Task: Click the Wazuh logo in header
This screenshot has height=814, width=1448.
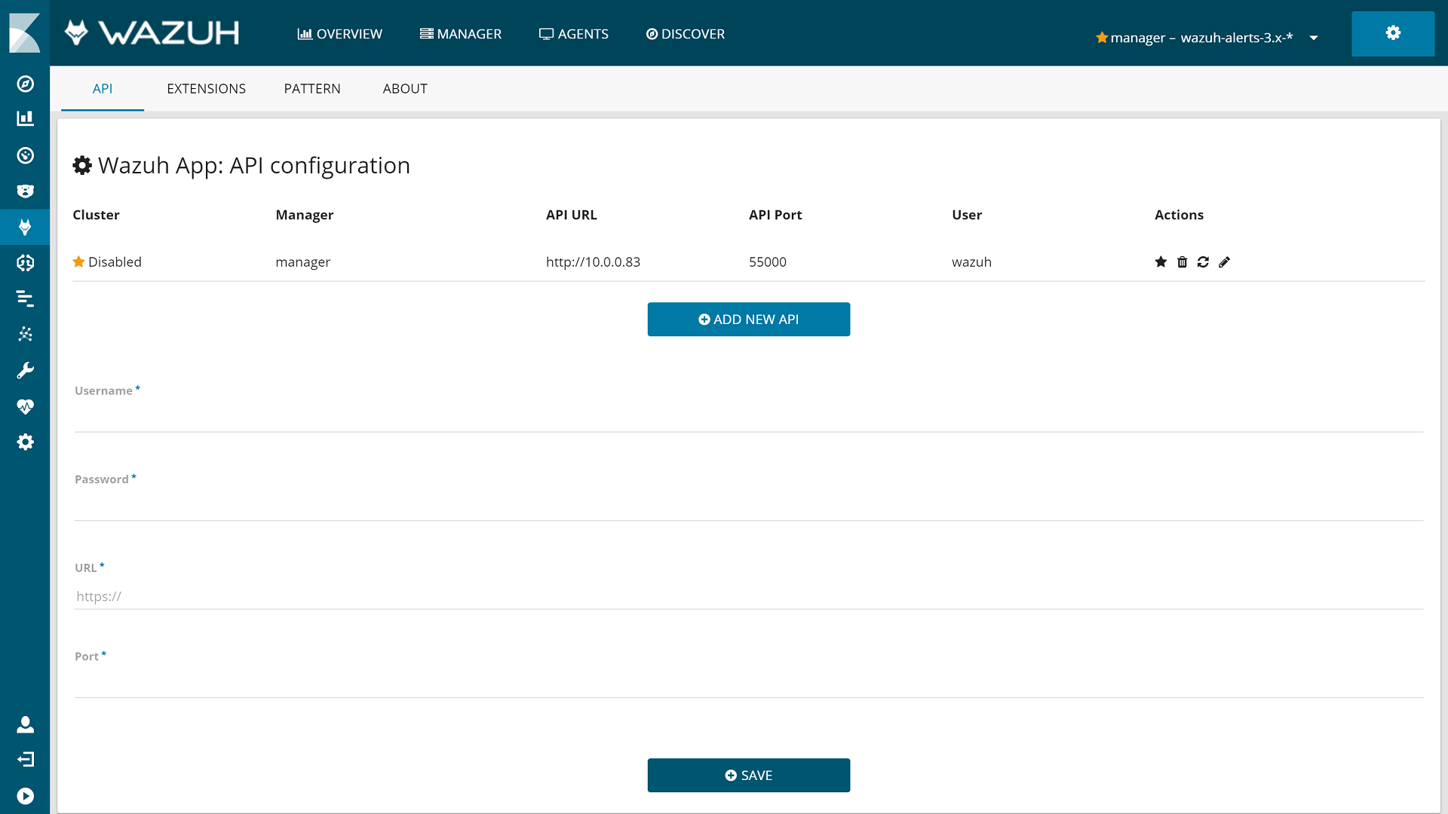Action: tap(152, 32)
